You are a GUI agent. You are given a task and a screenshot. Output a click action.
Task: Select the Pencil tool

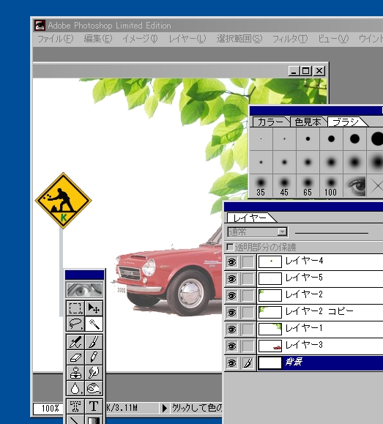click(94, 357)
